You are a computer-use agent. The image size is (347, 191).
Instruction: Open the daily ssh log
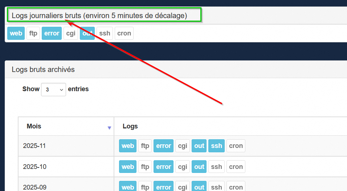click(x=105, y=33)
